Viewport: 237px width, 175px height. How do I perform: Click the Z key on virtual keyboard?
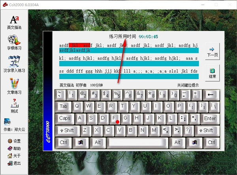[86, 131]
